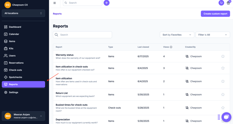The image size is (233, 124).
Task: Click the Views info icon
Action: click(171, 47)
